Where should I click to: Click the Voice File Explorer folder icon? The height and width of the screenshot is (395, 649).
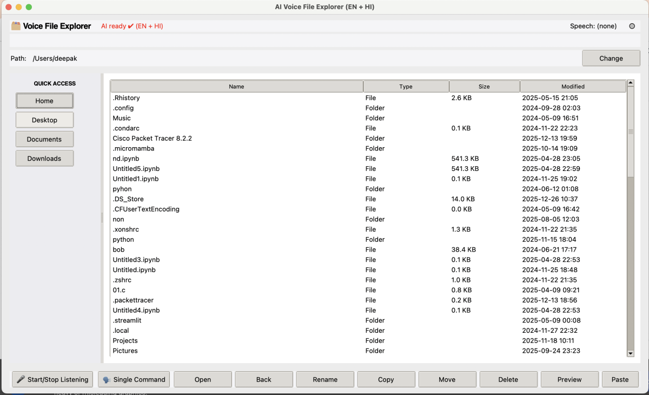[x=16, y=26]
